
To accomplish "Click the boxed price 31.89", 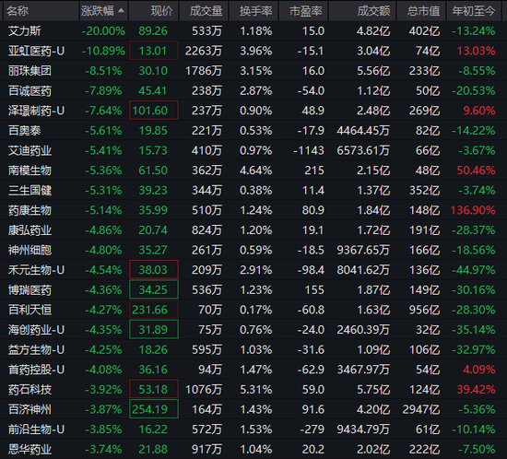I will pos(154,330).
